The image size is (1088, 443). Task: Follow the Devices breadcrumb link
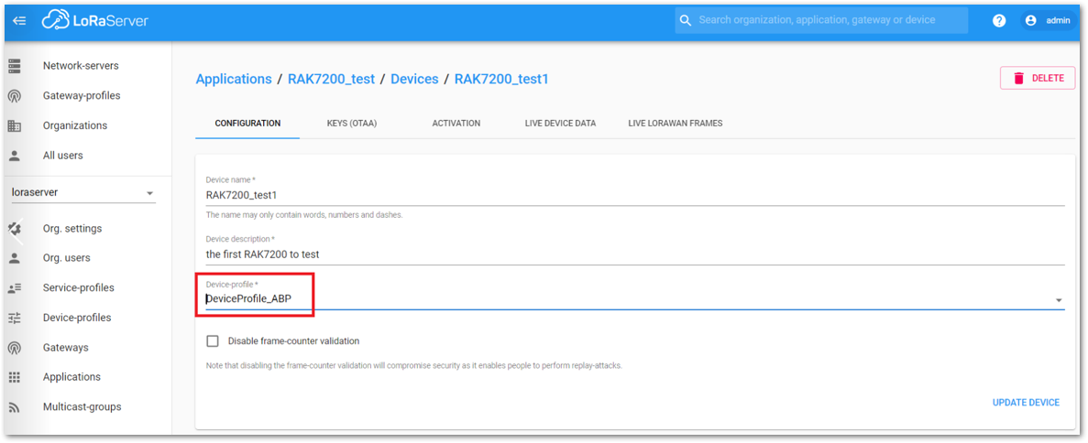point(414,79)
